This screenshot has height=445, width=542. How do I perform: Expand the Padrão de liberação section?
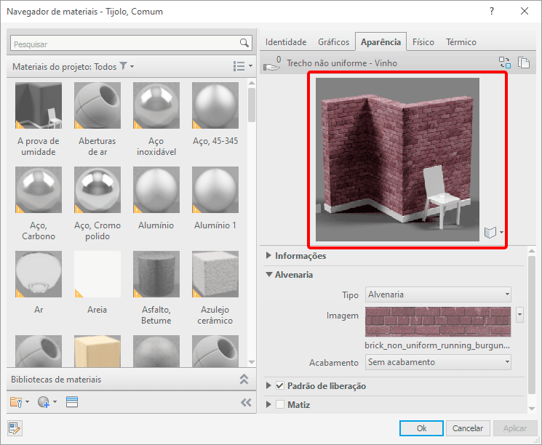point(268,385)
